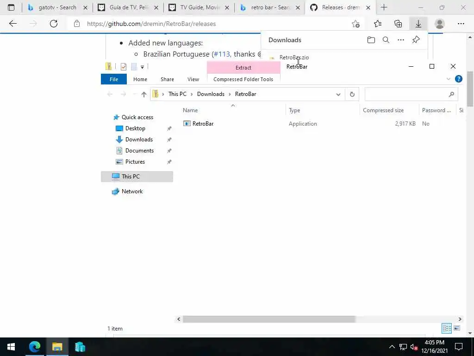Select Network in navigation pane
The image size is (474, 356).
(132, 191)
